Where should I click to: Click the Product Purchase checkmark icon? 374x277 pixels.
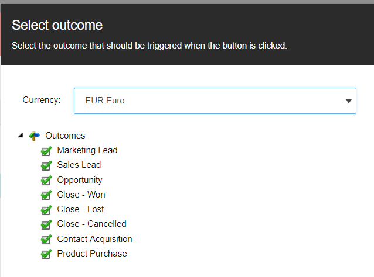point(46,254)
